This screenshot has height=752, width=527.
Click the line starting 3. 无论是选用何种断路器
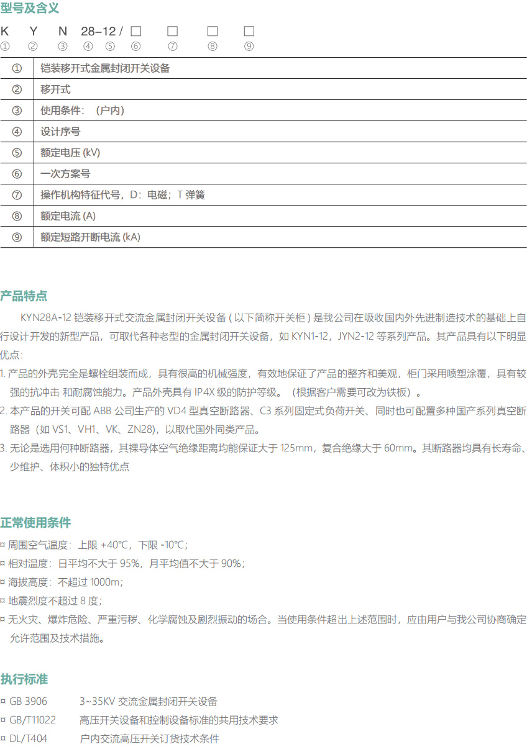(x=263, y=448)
